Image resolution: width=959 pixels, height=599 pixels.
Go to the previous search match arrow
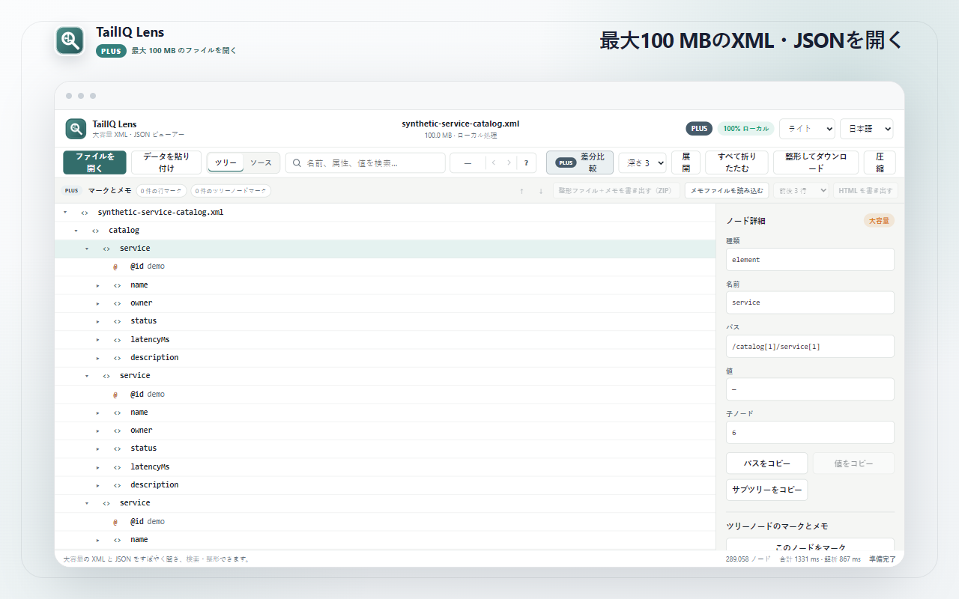(494, 162)
